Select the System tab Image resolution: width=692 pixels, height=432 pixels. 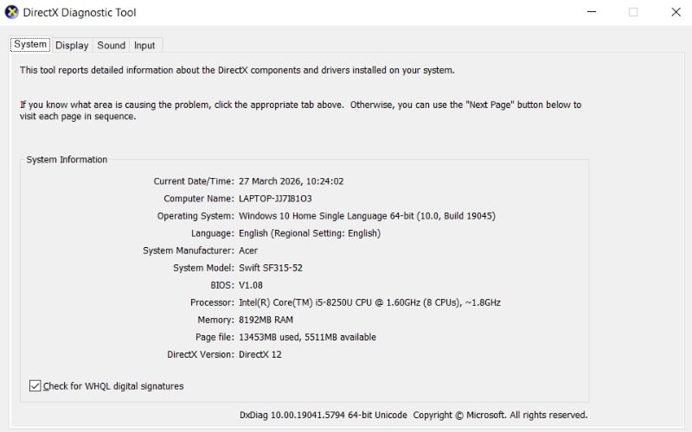[30, 44]
